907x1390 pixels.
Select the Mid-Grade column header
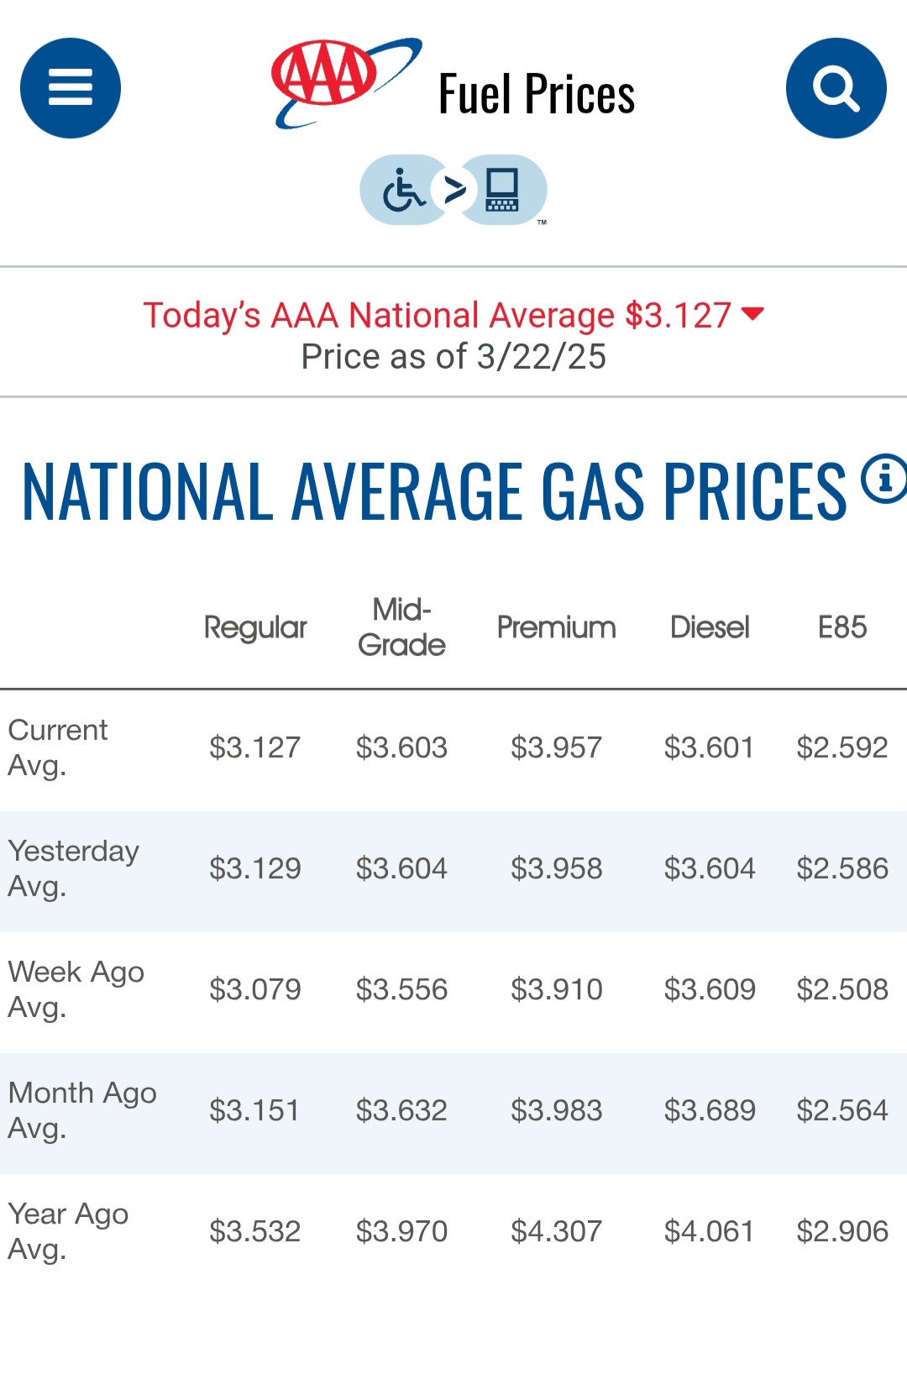click(x=401, y=627)
